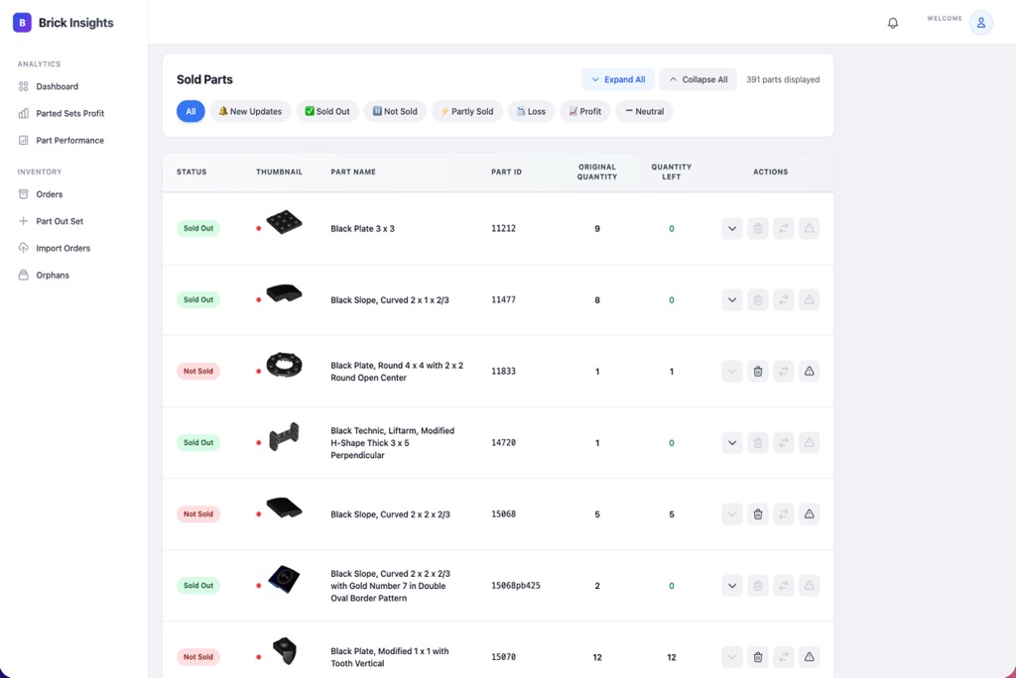Click the Collapse All button
This screenshot has height=678, width=1016.
(698, 78)
